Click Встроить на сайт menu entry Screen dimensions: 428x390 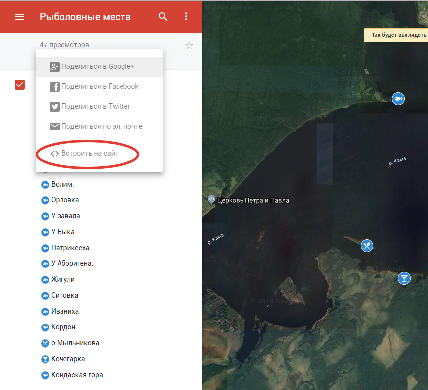(x=90, y=154)
